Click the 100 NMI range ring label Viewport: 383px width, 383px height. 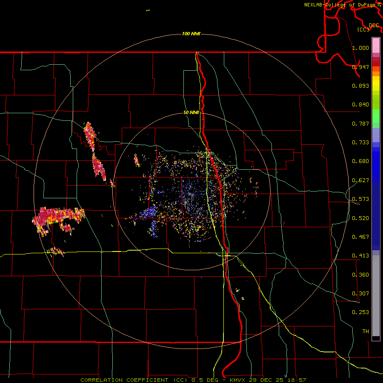tap(191, 34)
